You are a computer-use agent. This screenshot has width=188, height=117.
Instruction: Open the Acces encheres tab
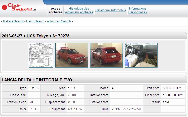(55, 10)
